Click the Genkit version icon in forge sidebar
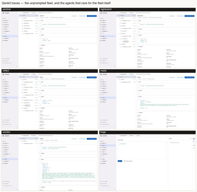This screenshot has height=192, width=197. [x=101, y=186]
